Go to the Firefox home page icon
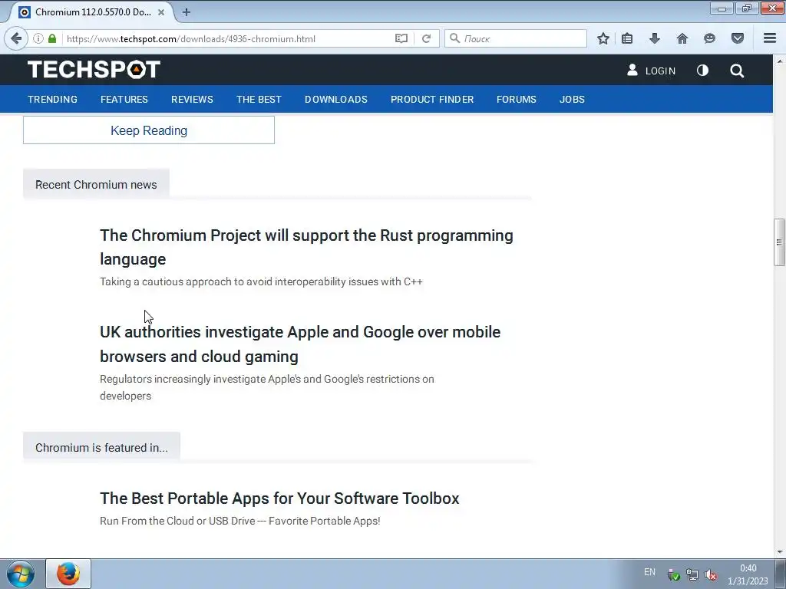The height and width of the screenshot is (589, 786). pos(682,38)
